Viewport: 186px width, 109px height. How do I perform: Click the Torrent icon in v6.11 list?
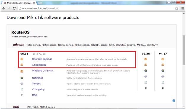(22, 84)
